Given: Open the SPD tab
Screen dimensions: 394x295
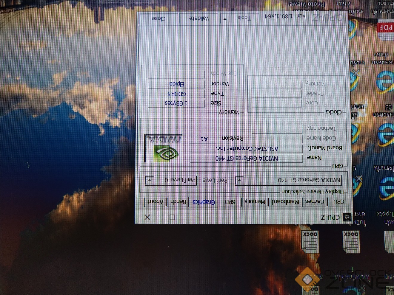Looking at the screenshot, I should [x=230, y=202].
